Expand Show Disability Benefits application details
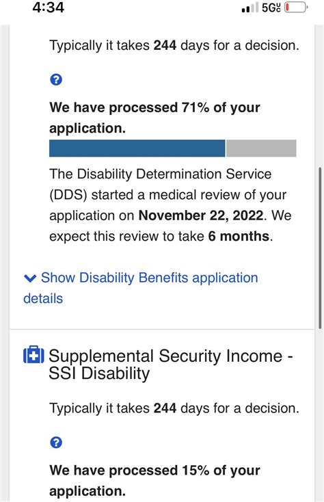Screen dimensions: 324x502 coord(141,288)
